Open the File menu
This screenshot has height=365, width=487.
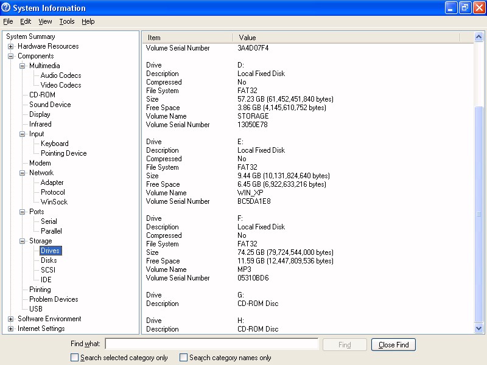8,21
